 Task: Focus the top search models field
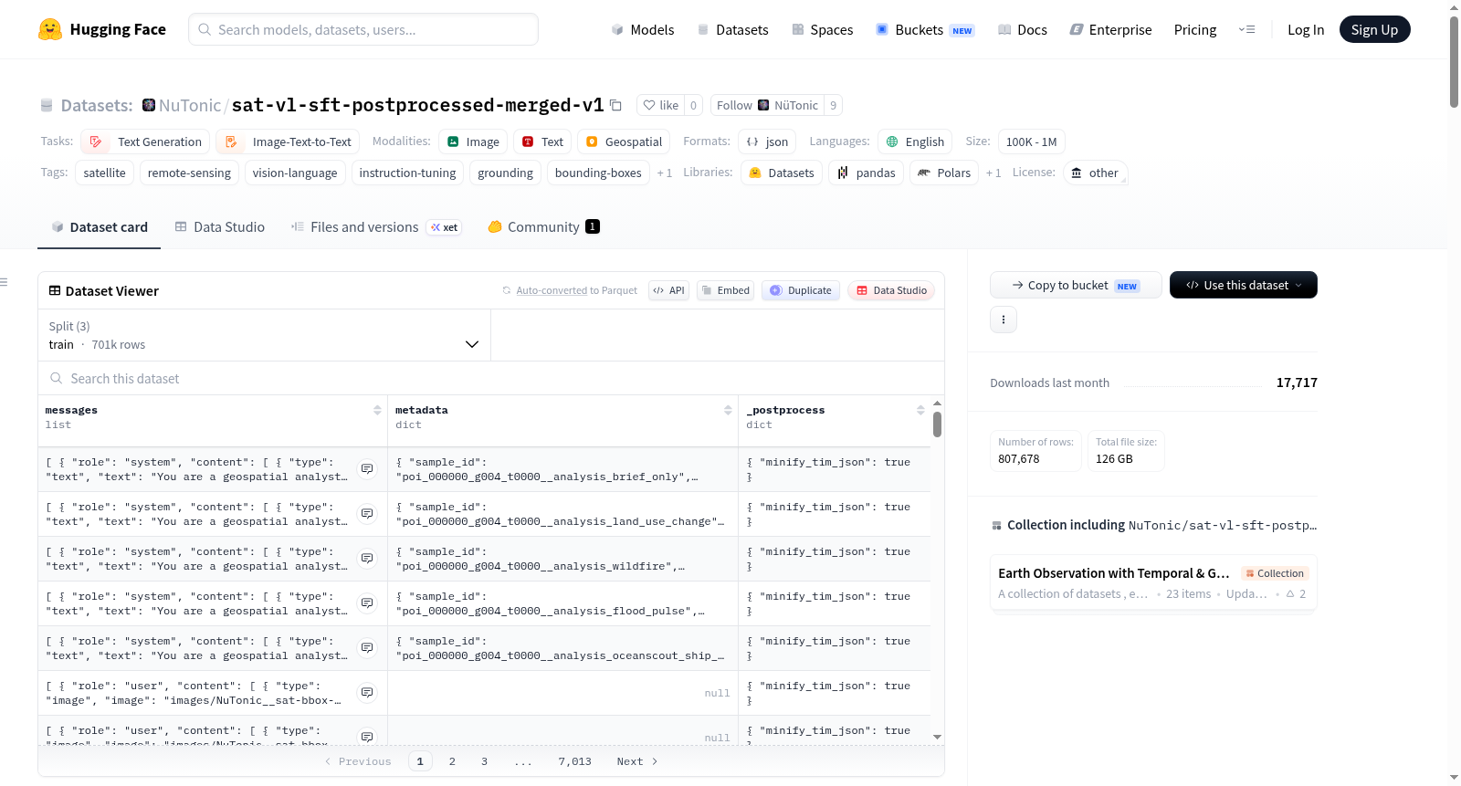363,29
